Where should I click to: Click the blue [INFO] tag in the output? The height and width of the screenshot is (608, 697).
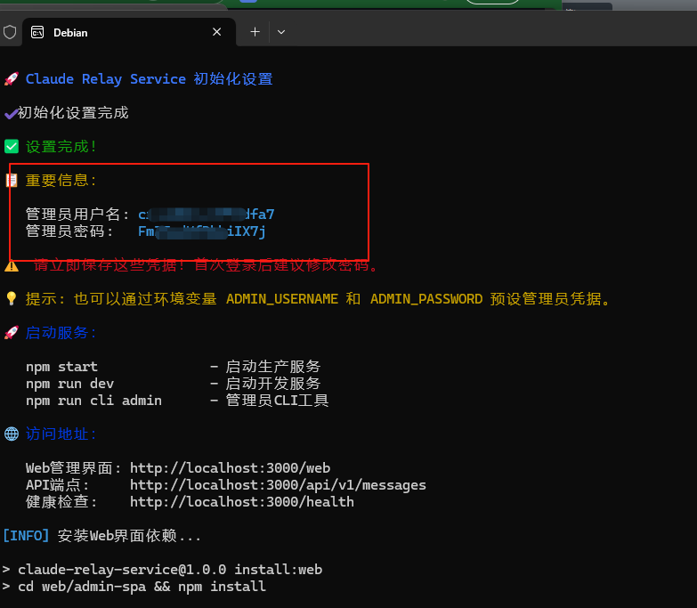point(27,536)
